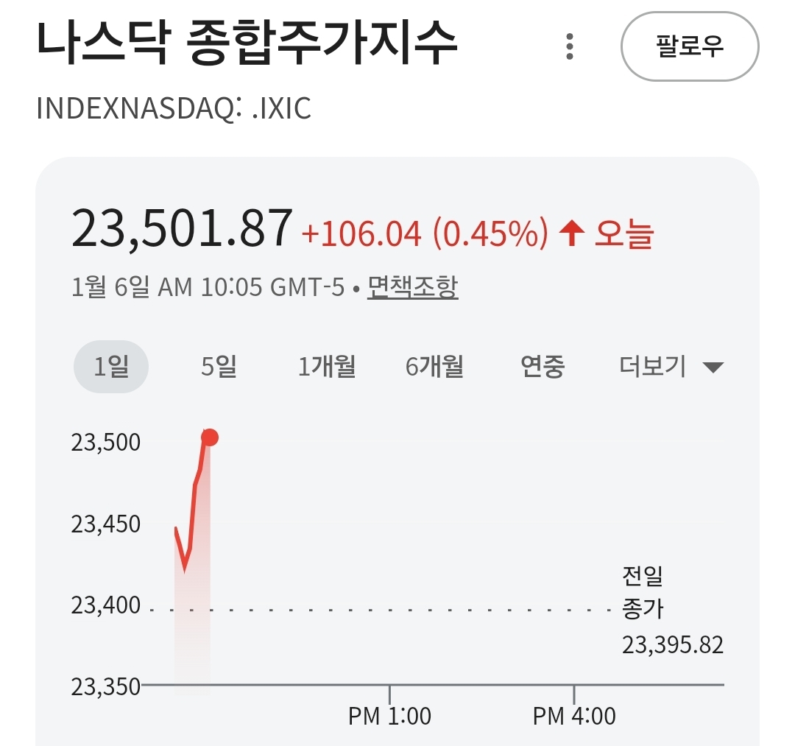Click the INDEXNASDAQ: .IXIC ticker text
This screenshot has width=795, height=746.
pyautogui.click(x=174, y=108)
